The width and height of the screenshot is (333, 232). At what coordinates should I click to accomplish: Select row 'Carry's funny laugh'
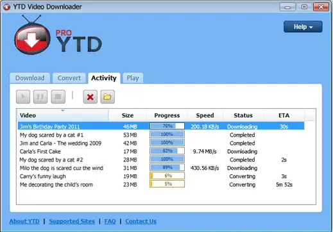[161, 176]
